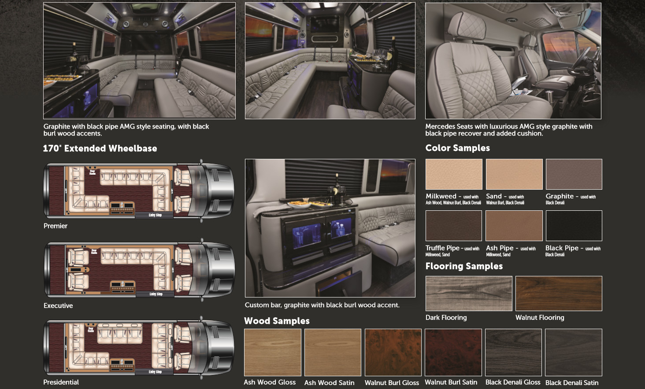
Task: Select the Graphite color sample swatch
Action: 574,174
